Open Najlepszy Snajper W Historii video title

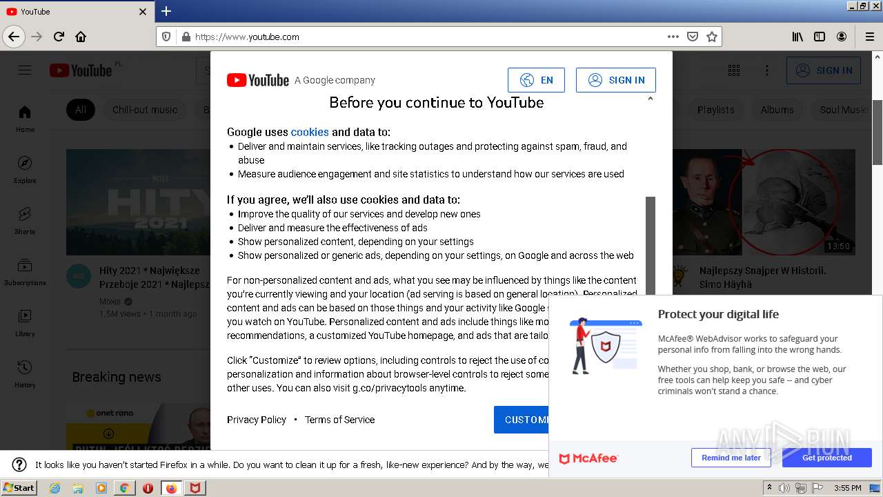click(762, 277)
